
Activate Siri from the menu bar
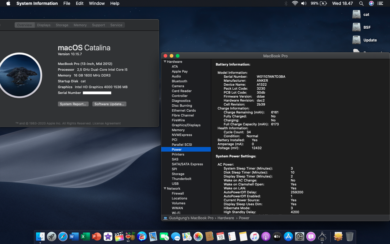coord(371,3)
